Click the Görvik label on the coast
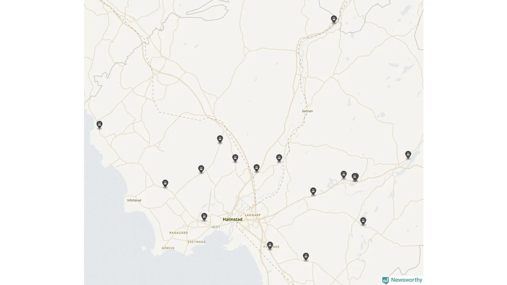The image size is (507, 285). point(168,248)
